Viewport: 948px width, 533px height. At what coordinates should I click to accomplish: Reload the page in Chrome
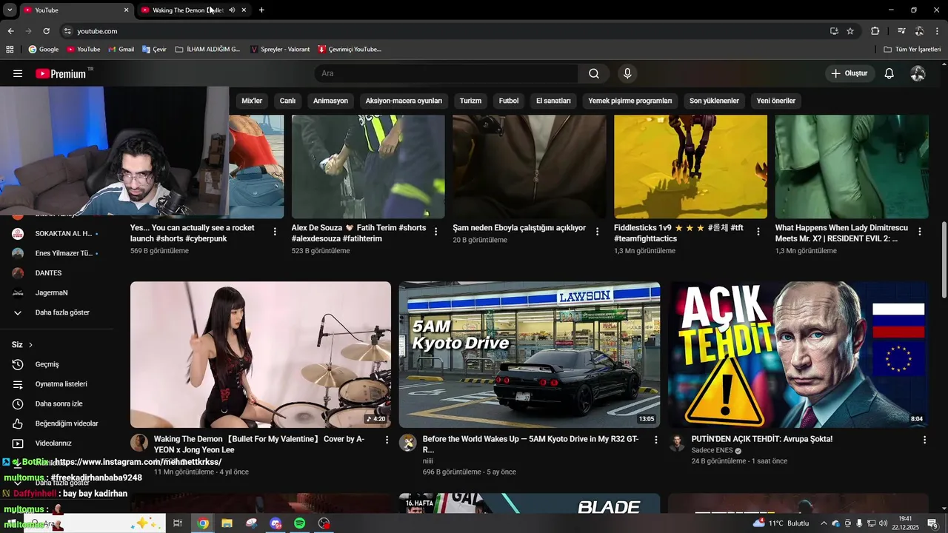[x=46, y=31]
